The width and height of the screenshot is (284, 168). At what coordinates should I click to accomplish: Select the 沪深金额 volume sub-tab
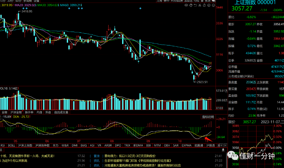pyautogui.click(x=16, y=112)
